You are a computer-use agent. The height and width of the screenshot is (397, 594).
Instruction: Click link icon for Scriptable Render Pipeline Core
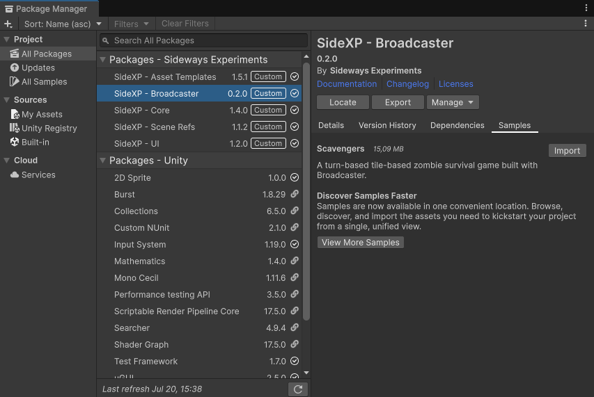pyautogui.click(x=295, y=310)
